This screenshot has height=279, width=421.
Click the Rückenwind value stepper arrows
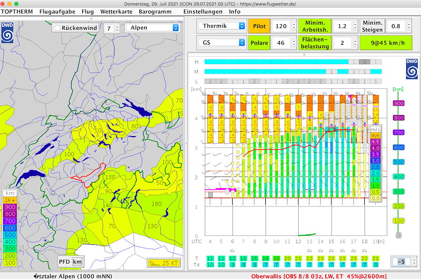point(117,28)
